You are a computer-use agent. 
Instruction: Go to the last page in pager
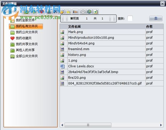click(x=114, y=18)
